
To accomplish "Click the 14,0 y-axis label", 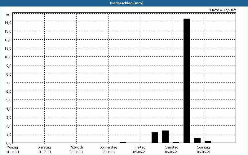I will click(8, 23).
